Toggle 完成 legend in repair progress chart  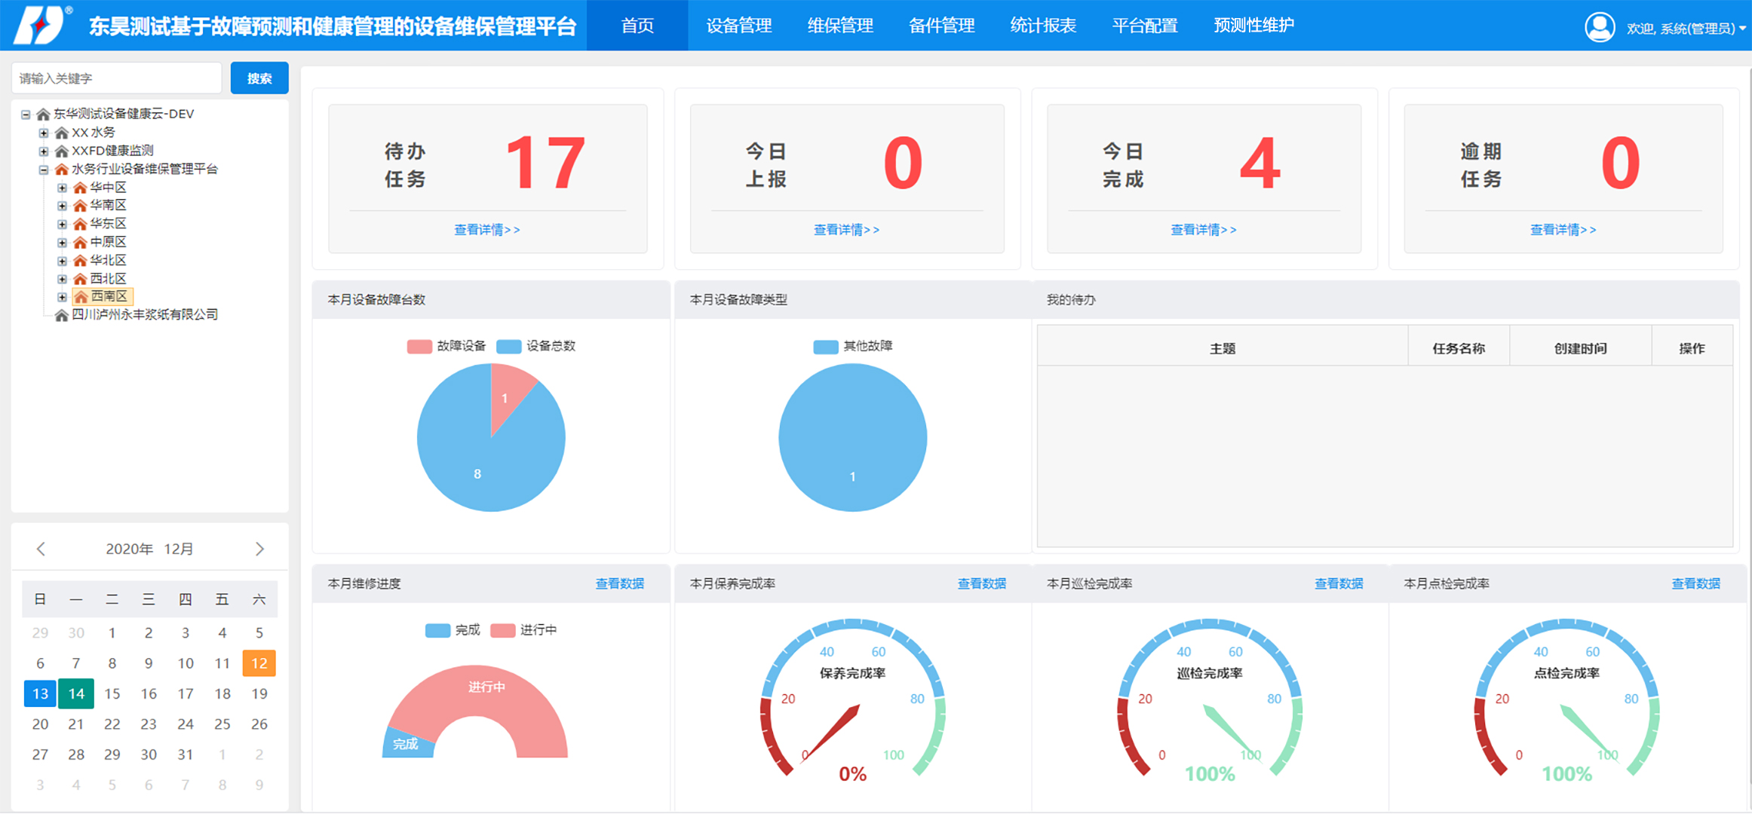(x=453, y=630)
